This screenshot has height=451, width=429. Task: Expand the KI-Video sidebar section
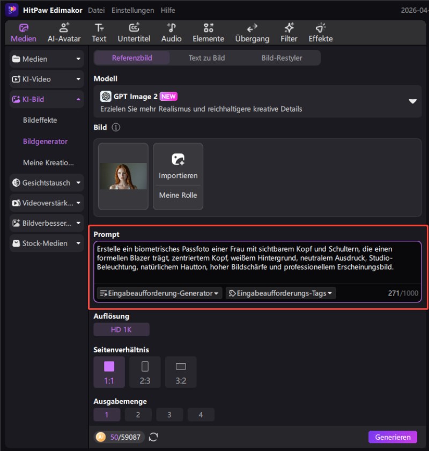click(x=47, y=79)
